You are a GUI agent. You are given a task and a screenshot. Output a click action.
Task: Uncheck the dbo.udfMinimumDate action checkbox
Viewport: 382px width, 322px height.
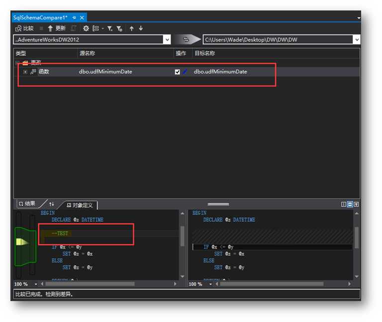178,72
